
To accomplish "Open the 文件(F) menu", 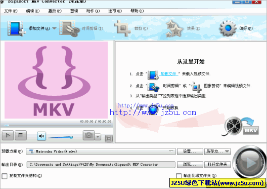I will [11, 11].
